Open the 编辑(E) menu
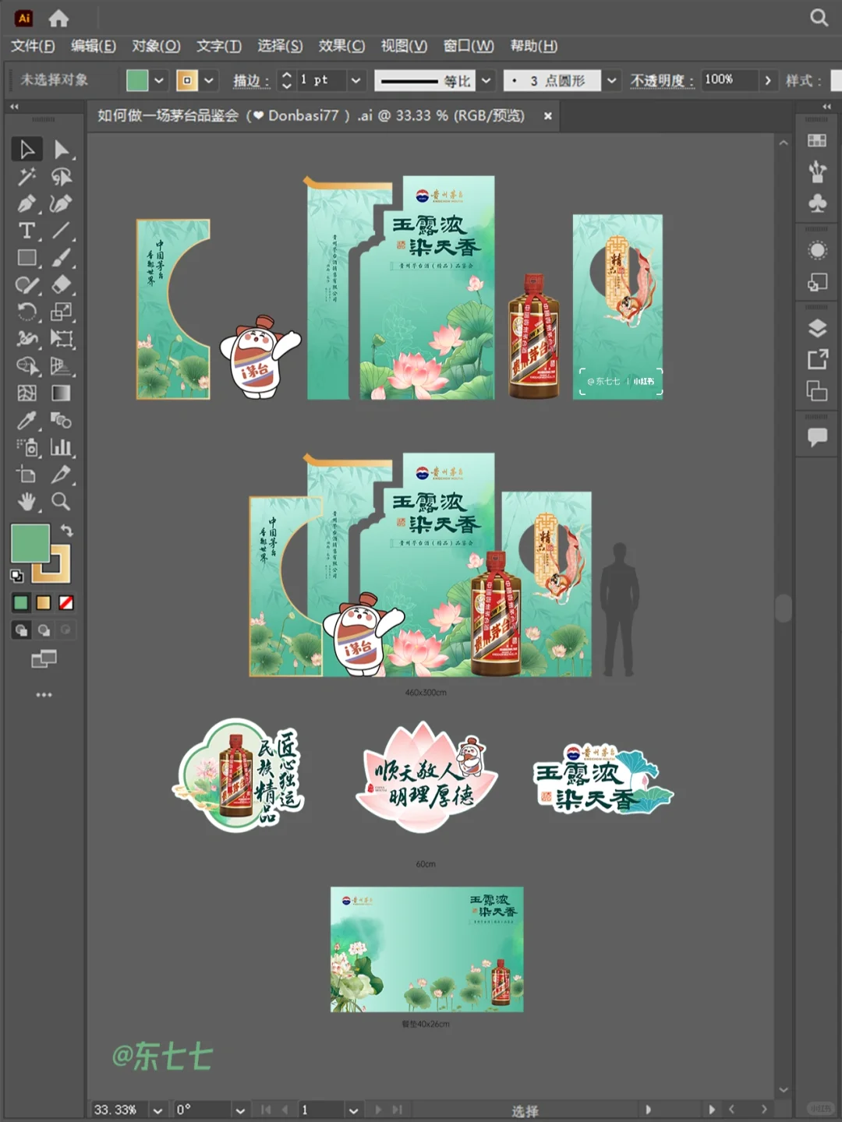Screen dimensions: 842x1122 94,46
